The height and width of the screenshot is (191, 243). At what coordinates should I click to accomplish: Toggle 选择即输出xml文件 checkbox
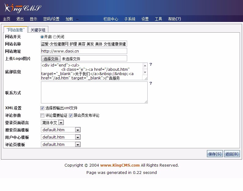point(42,108)
